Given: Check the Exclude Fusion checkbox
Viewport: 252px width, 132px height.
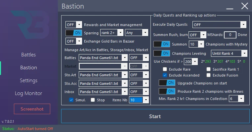Looking at the screenshot, I should tap(208, 75).
